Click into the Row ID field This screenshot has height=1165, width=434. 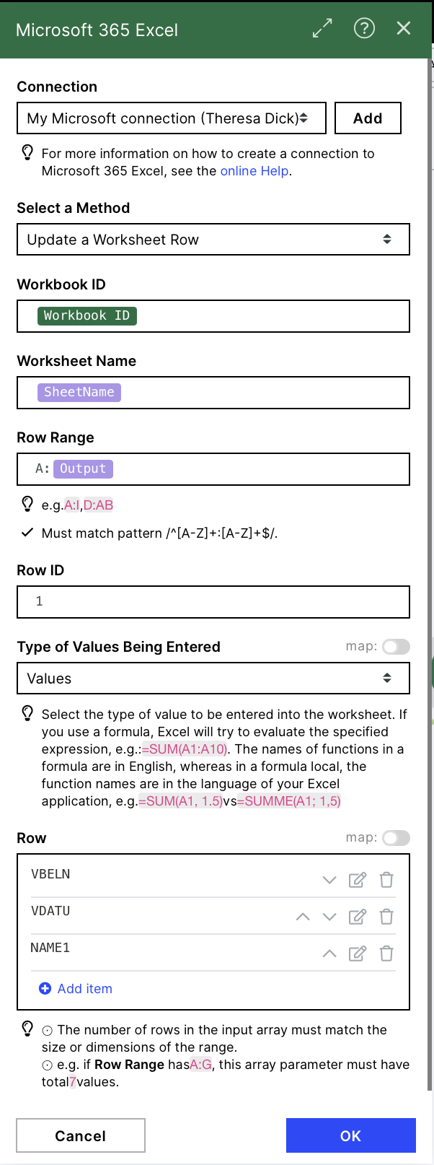tap(213, 602)
